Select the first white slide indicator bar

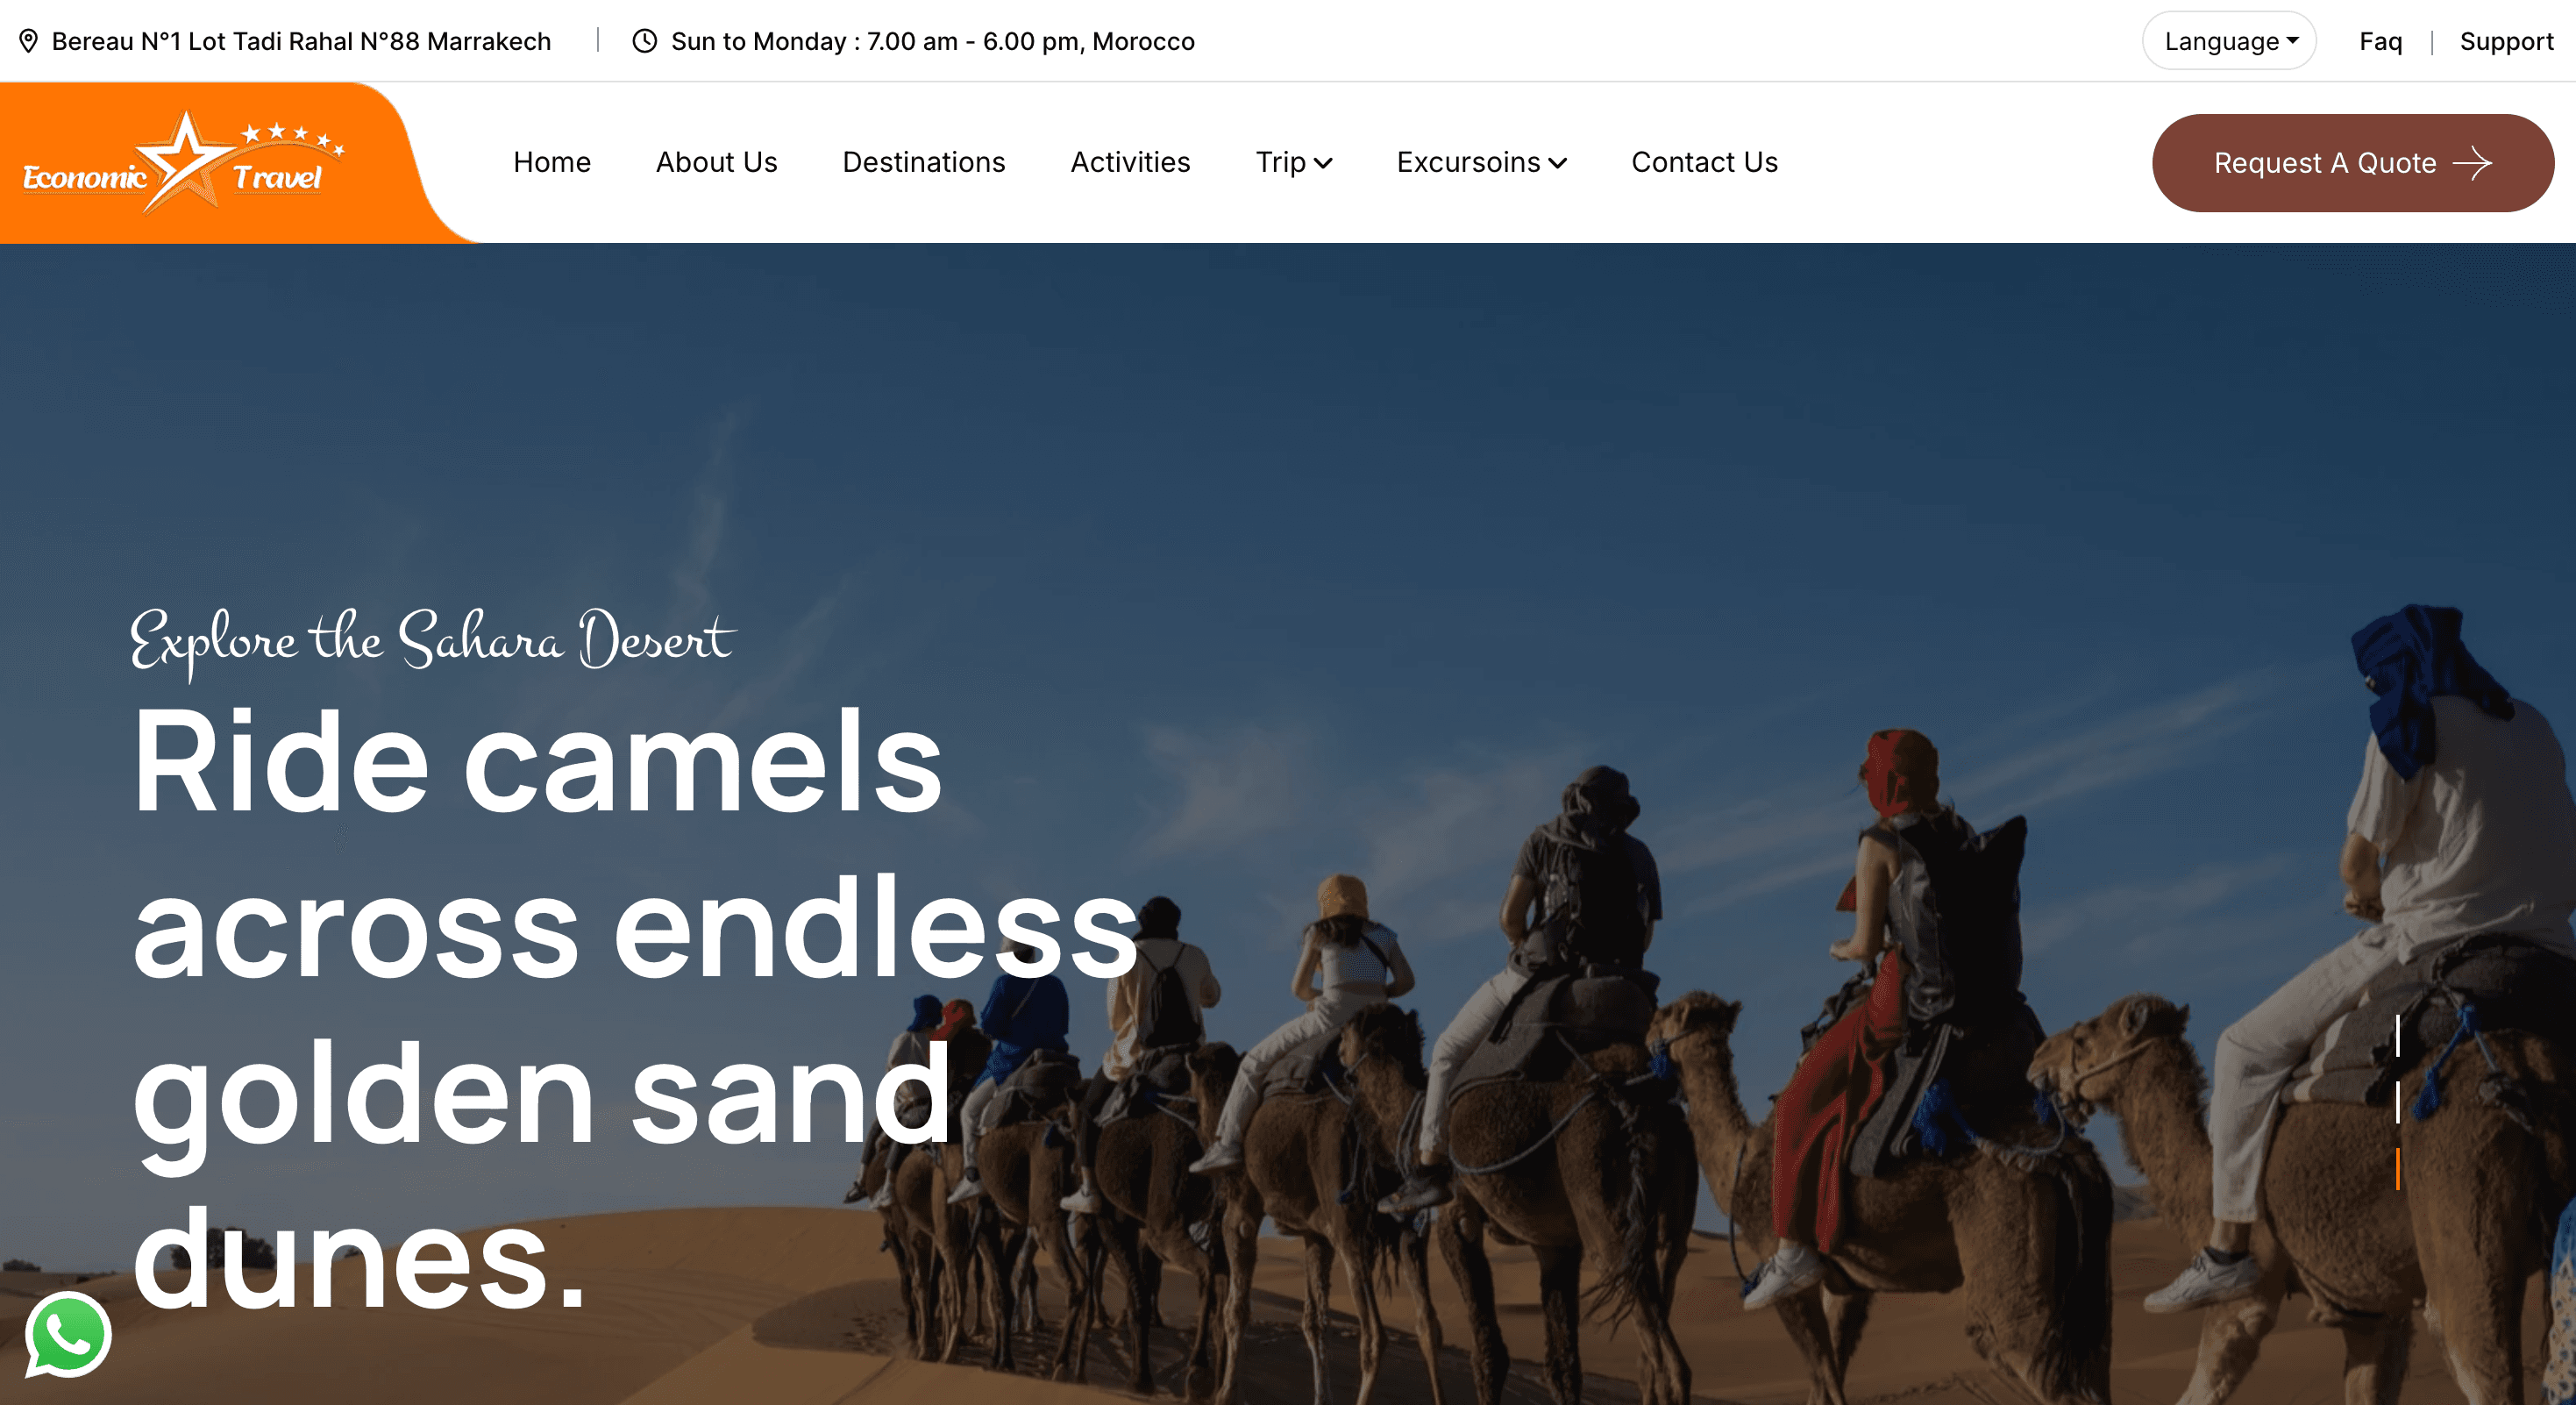pos(2398,1035)
